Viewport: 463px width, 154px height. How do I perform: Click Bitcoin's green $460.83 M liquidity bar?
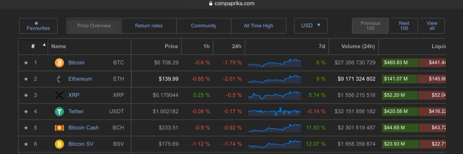click(x=400, y=63)
